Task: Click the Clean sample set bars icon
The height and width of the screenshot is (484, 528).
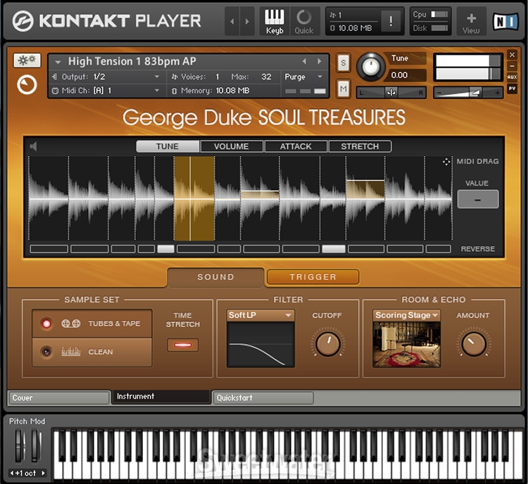Action: coord(70,352)
